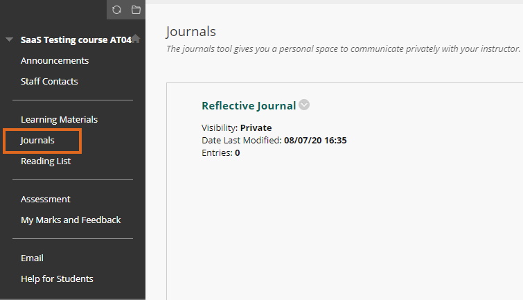523x300 pixels.
Task: Click the course home icon
Action: pyautogui.click(x=136, y=38)
